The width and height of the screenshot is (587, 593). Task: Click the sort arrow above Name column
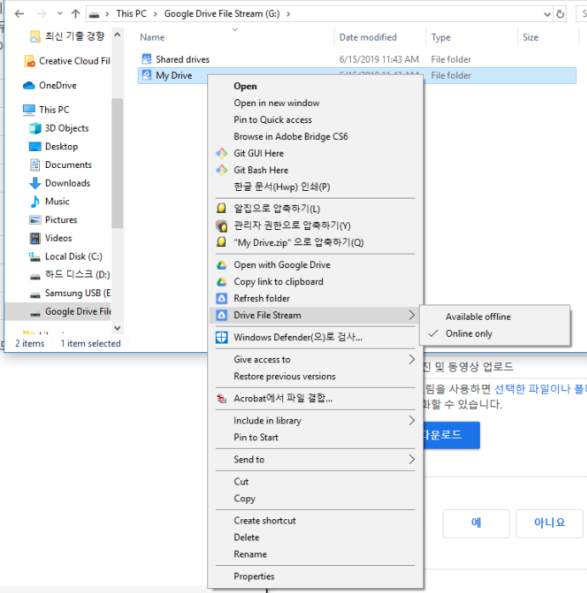[x=235, y=29]
